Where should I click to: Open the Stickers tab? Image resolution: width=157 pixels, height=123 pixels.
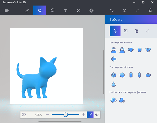point(53,10)
